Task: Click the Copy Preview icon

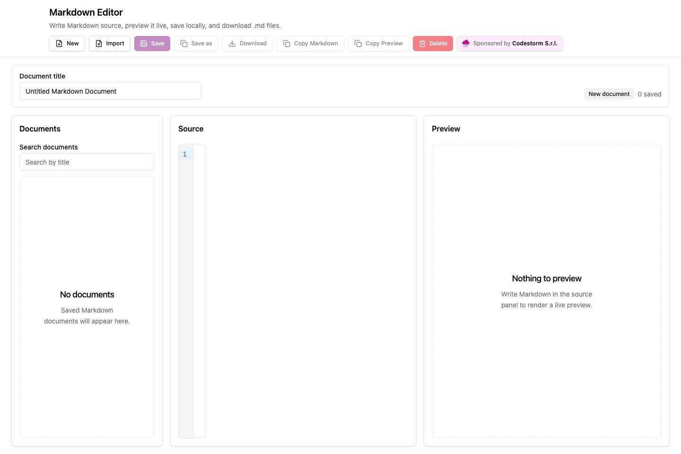Action: pos(358,44)
